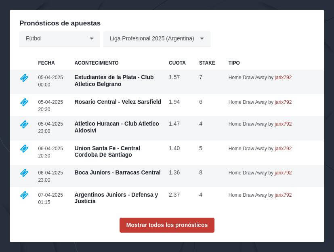Open jarix792 link in Estudiantes row
334x252 pixels.
[x=283, y=78]
